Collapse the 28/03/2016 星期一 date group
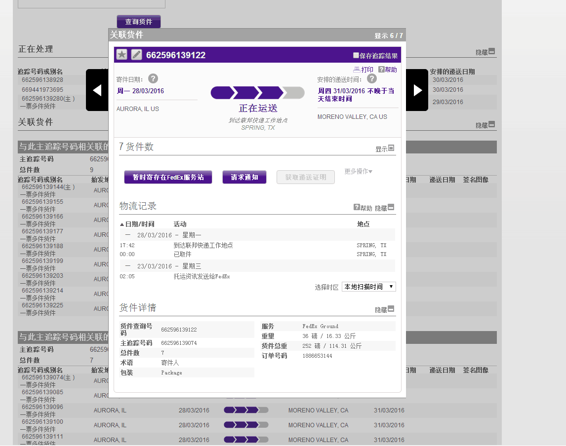This screenshot has width=566, height=446. (x=128, y=235)
